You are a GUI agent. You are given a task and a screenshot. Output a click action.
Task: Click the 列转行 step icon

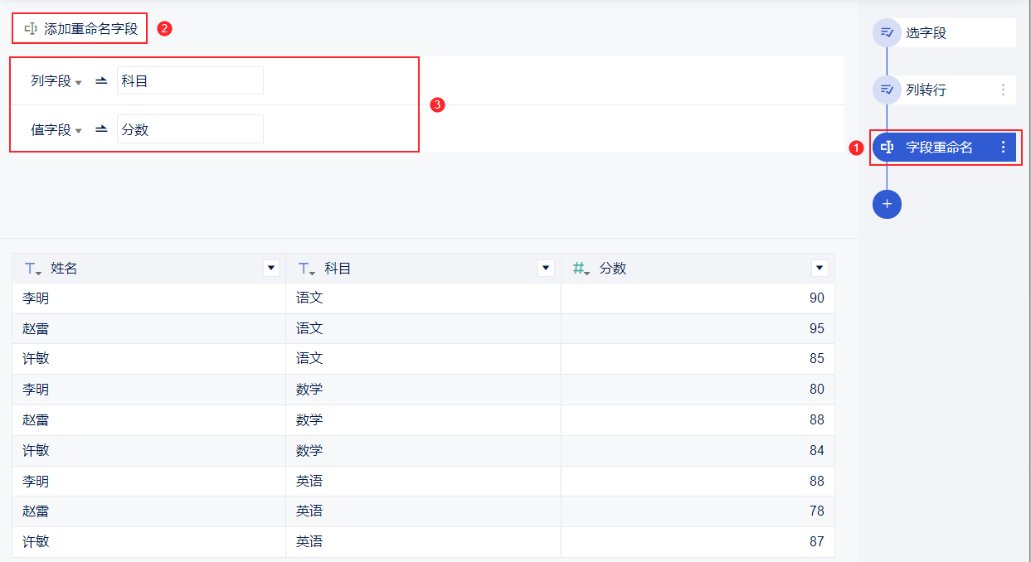pyautogui.click(x=887, y=90)
